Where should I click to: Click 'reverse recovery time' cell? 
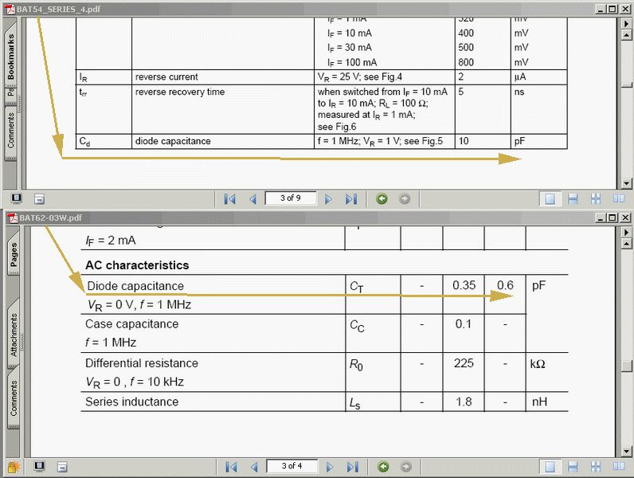[179, 92]
